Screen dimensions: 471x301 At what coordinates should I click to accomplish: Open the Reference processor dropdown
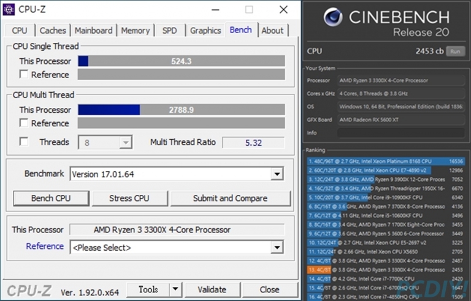coord(277,248)
